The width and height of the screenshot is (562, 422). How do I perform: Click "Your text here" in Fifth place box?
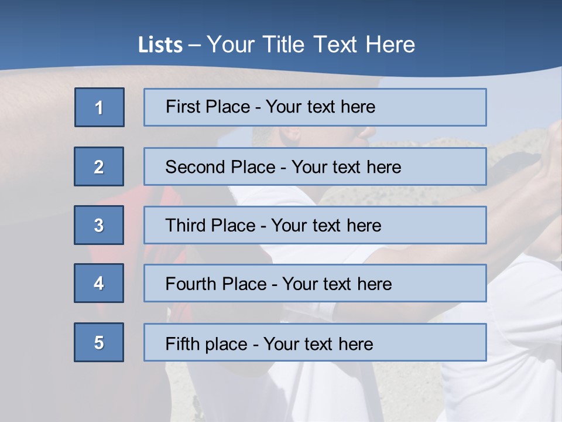pyautogui.click(x=318, y=343)
